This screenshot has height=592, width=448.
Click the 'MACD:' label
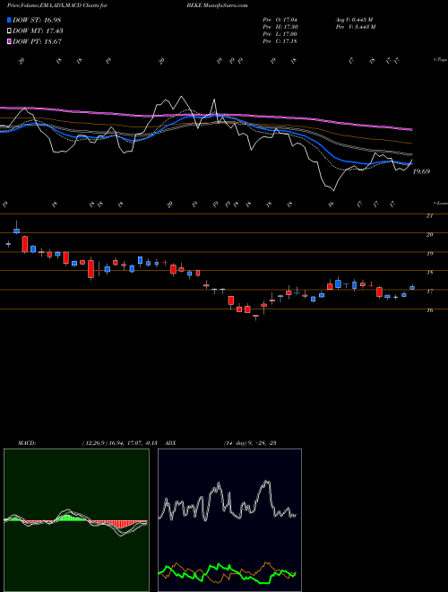[26, 443]
